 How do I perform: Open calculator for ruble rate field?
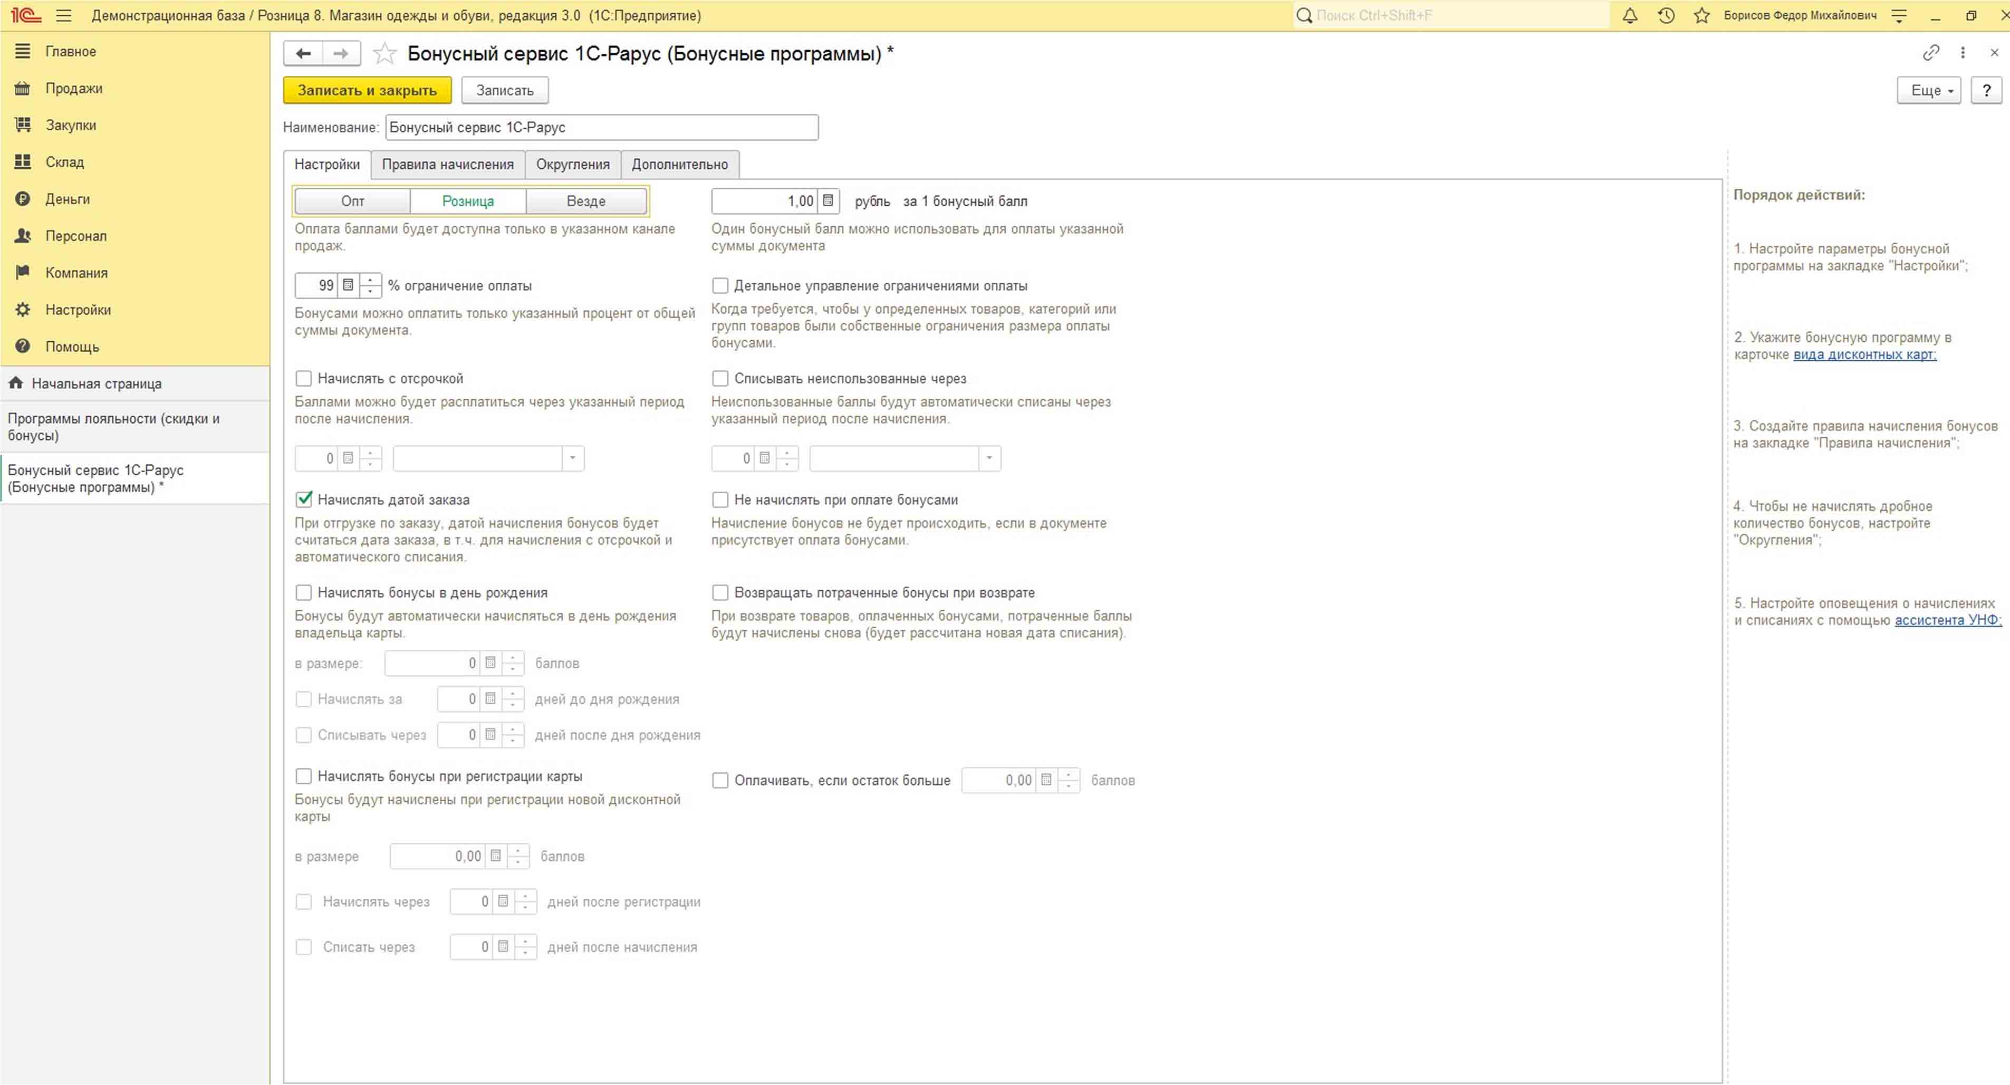(x=828, y=200)
